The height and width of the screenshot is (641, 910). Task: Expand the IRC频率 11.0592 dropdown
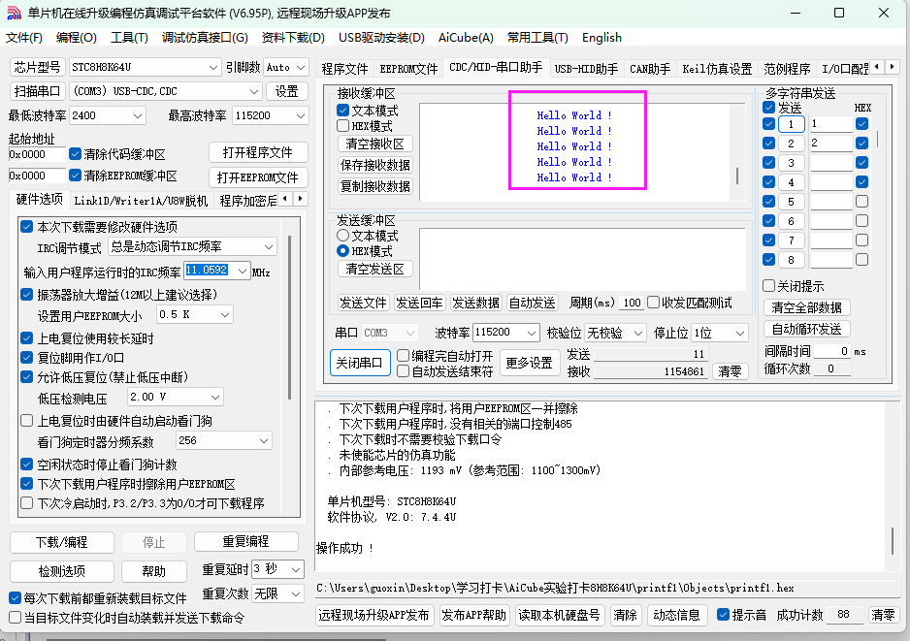pos(243,271)
